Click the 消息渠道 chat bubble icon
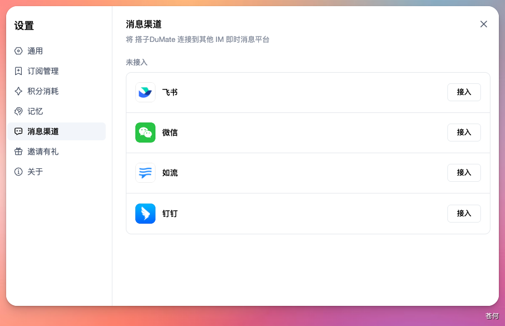The image size is (505, 326). coord(18,131)
